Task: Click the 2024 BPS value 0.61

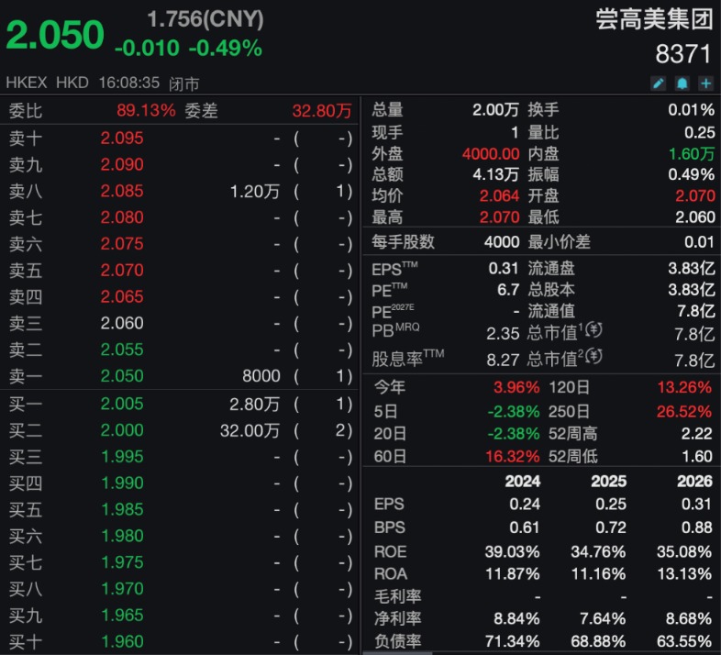Action: (525, 527)
